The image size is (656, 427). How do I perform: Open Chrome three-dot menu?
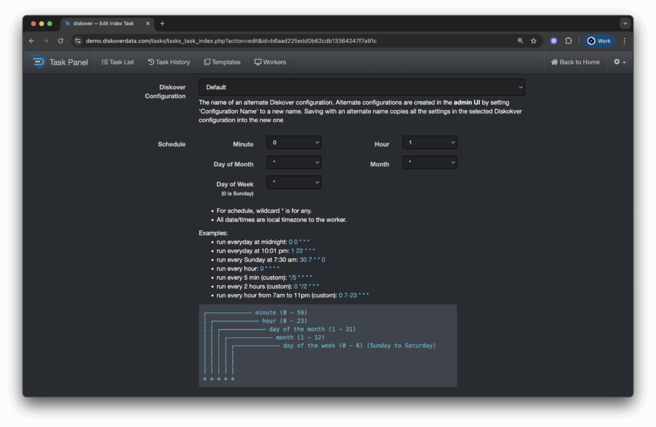(x=624, y=40)
